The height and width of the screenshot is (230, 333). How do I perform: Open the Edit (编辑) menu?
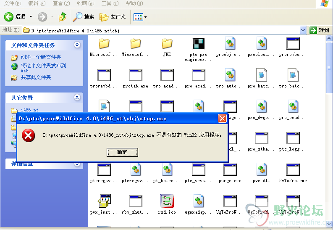coord(37,3)
